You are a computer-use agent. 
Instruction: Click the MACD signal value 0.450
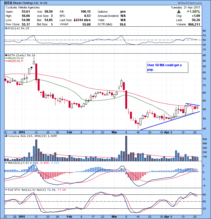point(45,163)
